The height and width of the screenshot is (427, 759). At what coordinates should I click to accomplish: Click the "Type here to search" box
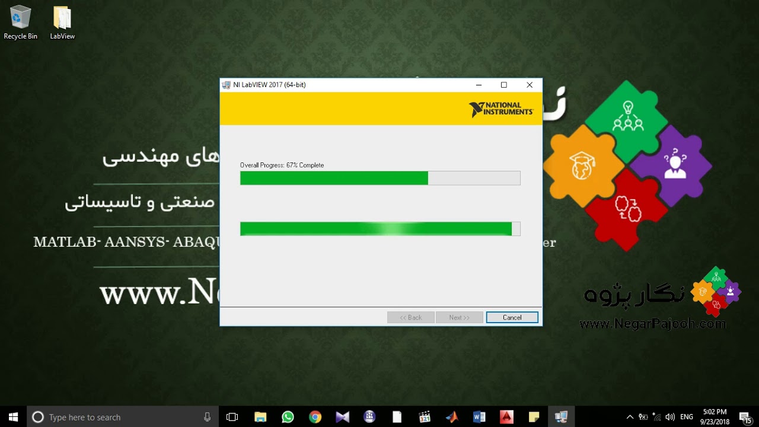tap(122, 417)
